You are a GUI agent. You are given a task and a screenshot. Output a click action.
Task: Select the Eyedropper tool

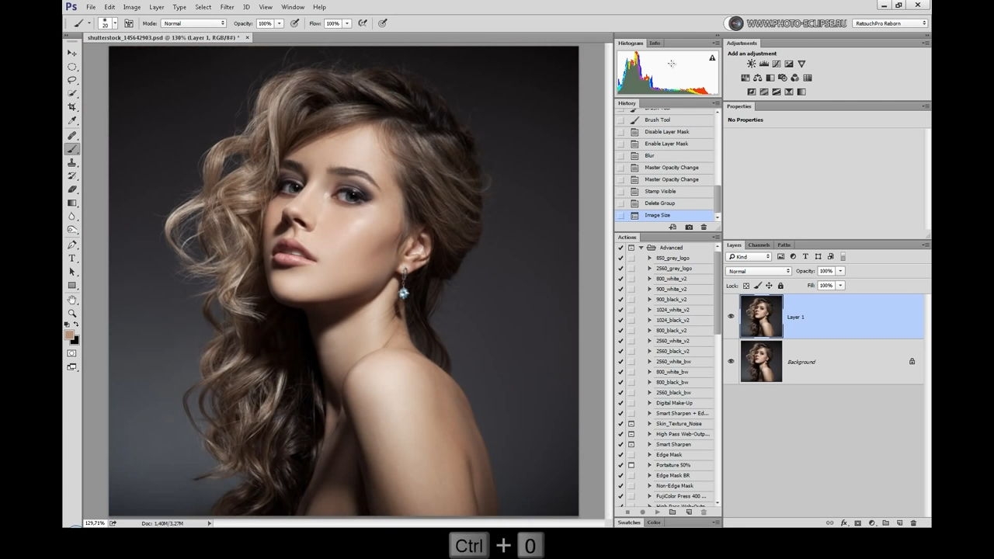pyautogui.click(x=72, y=121)
